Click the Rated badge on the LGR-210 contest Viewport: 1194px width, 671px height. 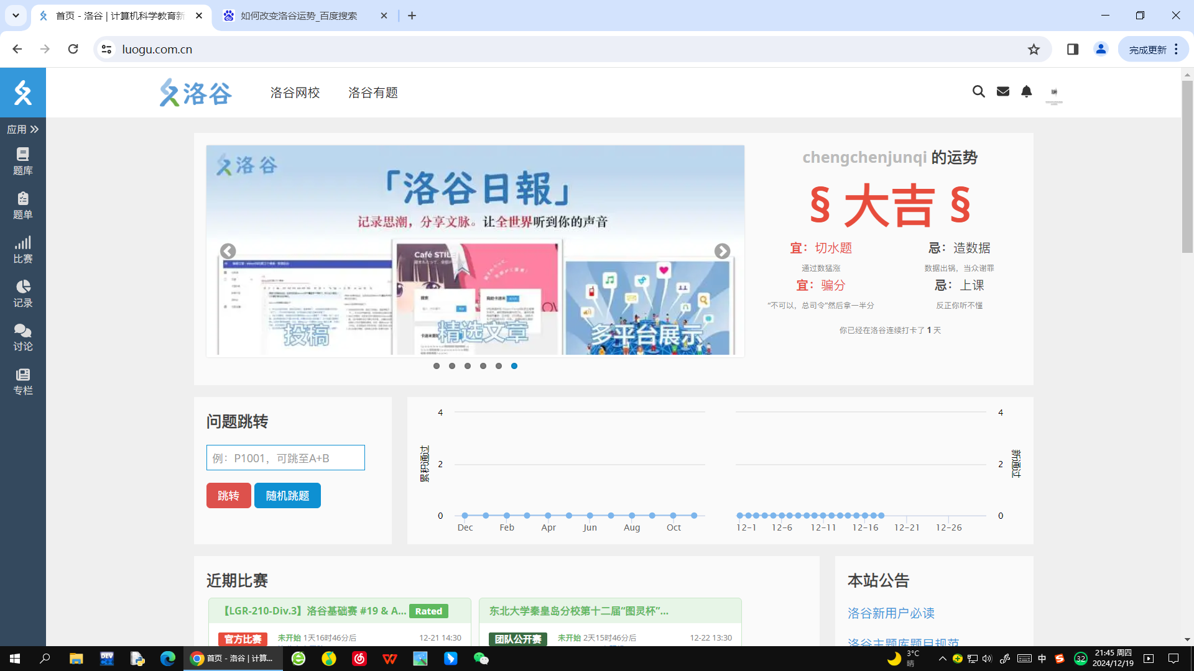[428, 611]
